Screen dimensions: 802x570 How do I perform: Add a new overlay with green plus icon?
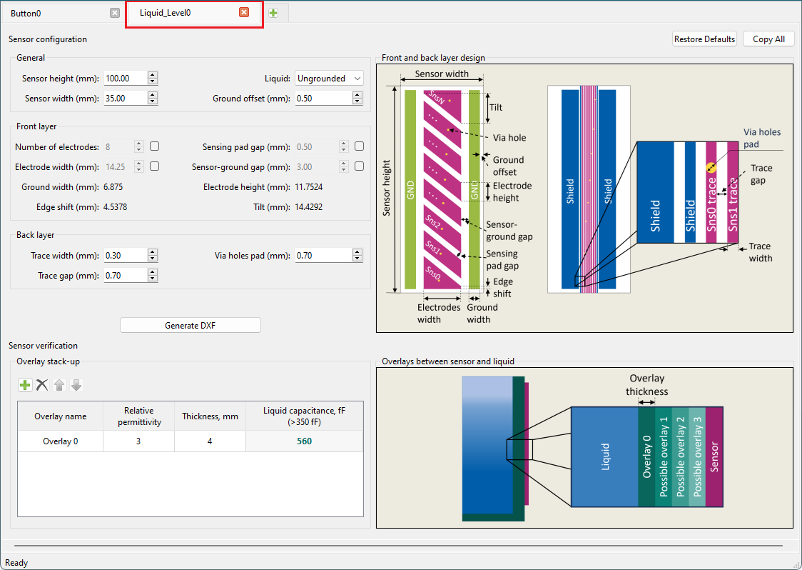tap(25, 385)
